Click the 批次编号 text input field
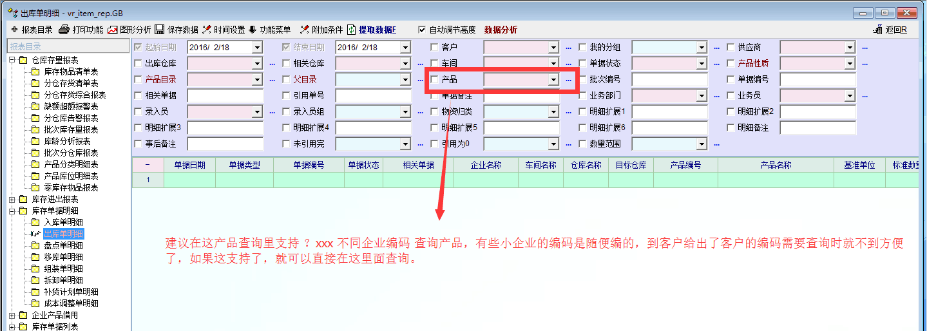The width and height of the screenshot is (927, 331). (669, 79)
